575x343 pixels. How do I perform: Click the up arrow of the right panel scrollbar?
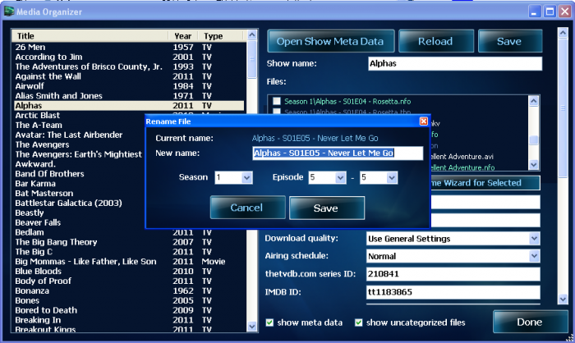click(563, 33)
